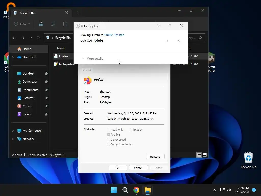Select Network in the sidebar
The width and height of the screenshot is (261, 196).
(x=26, y=139)
